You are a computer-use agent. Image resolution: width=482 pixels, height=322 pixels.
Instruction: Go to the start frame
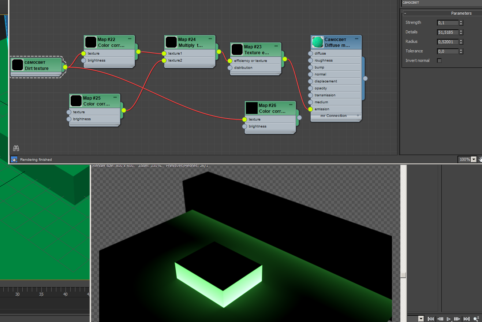431,319
